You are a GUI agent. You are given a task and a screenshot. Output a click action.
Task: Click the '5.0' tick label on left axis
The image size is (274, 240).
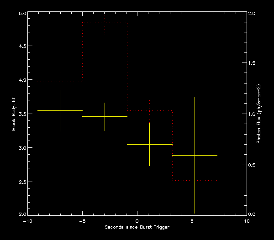point(21,14)
